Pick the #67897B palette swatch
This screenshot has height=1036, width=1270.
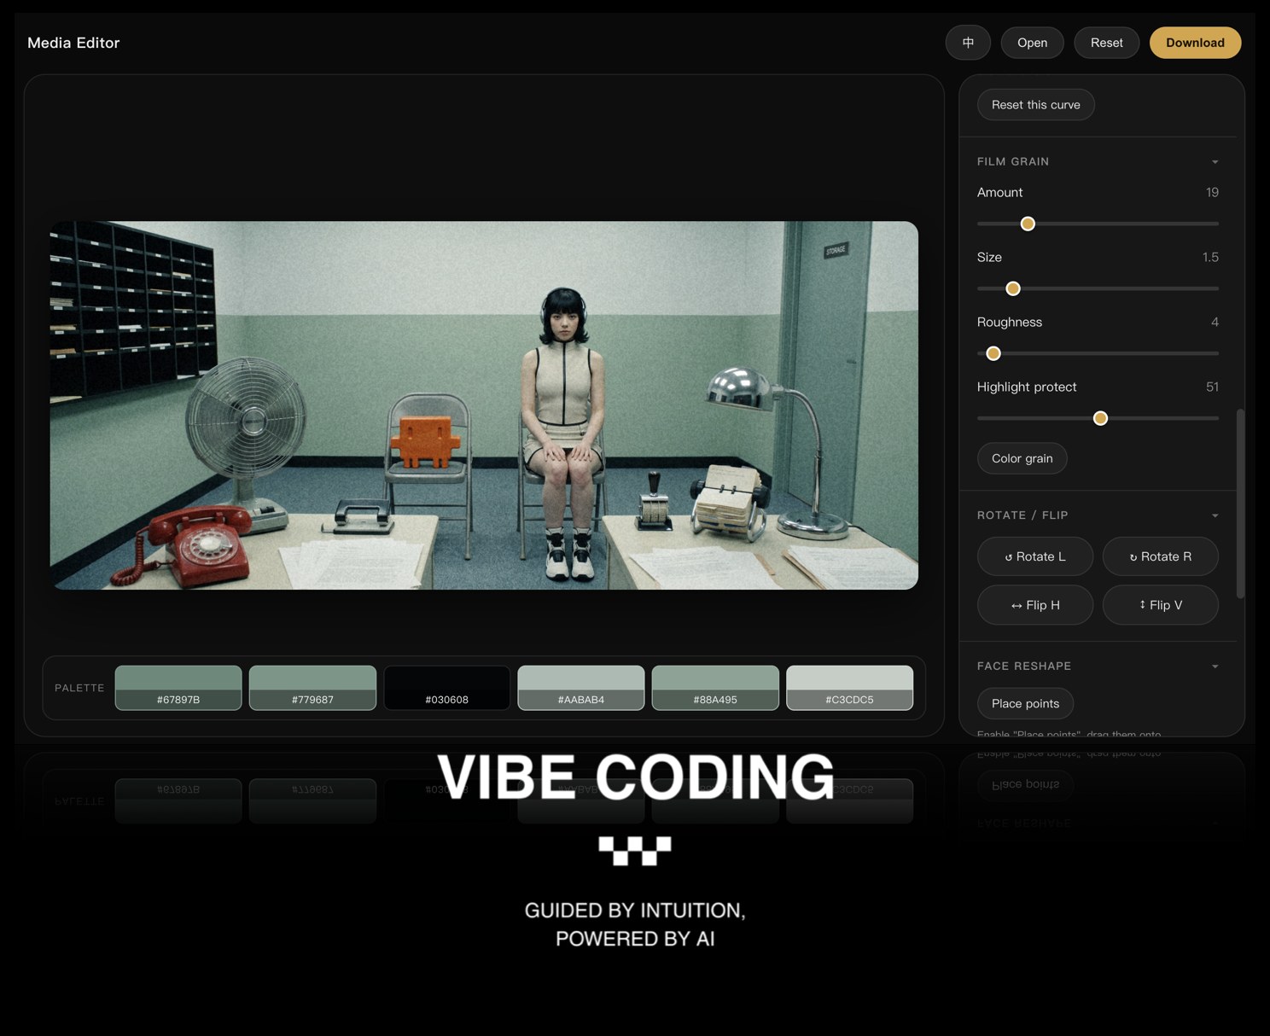coord(178,688)
